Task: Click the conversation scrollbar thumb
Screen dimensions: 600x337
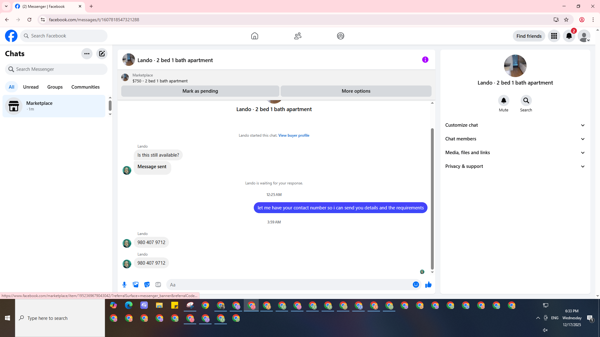Action: click(x=432, y=198)
